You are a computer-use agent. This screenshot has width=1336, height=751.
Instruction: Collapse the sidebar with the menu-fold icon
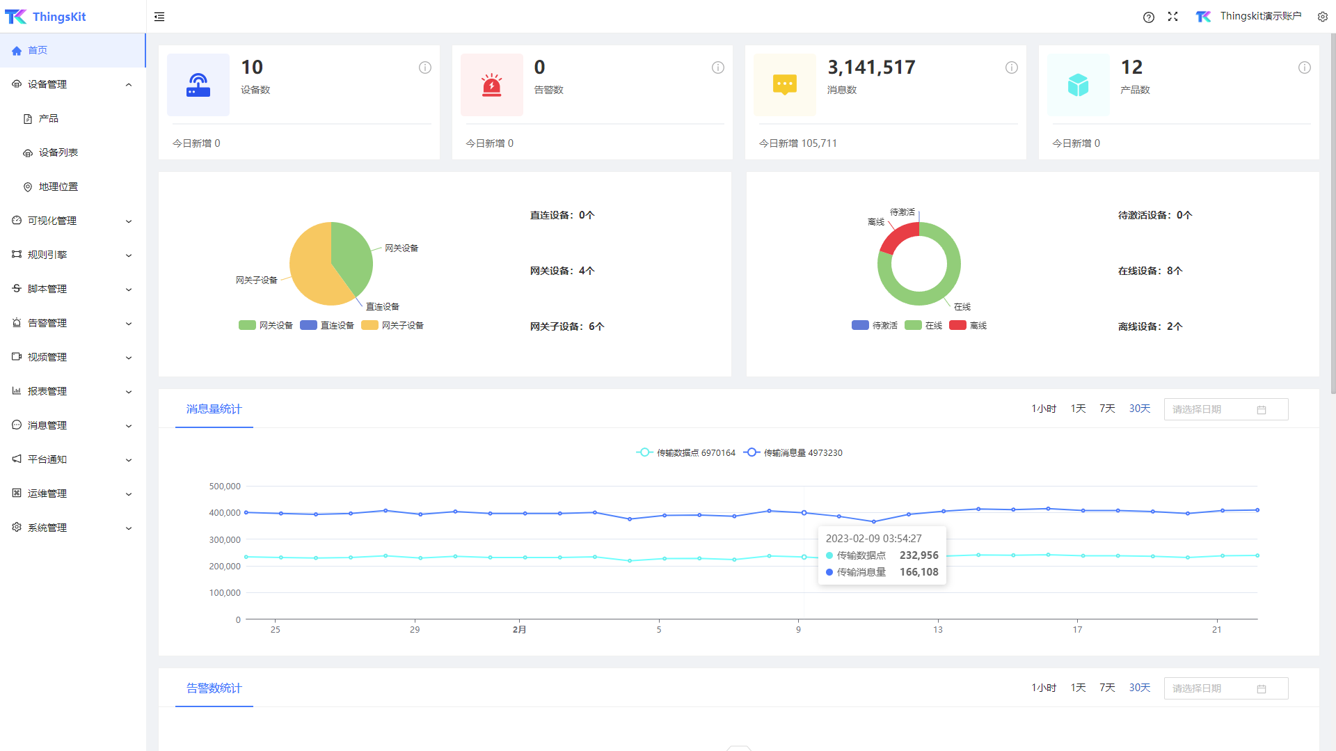(159, 17)
